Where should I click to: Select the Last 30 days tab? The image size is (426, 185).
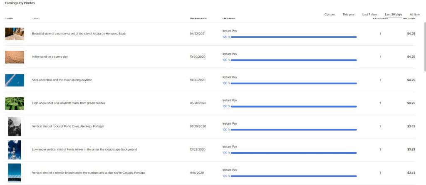point(393,15)
